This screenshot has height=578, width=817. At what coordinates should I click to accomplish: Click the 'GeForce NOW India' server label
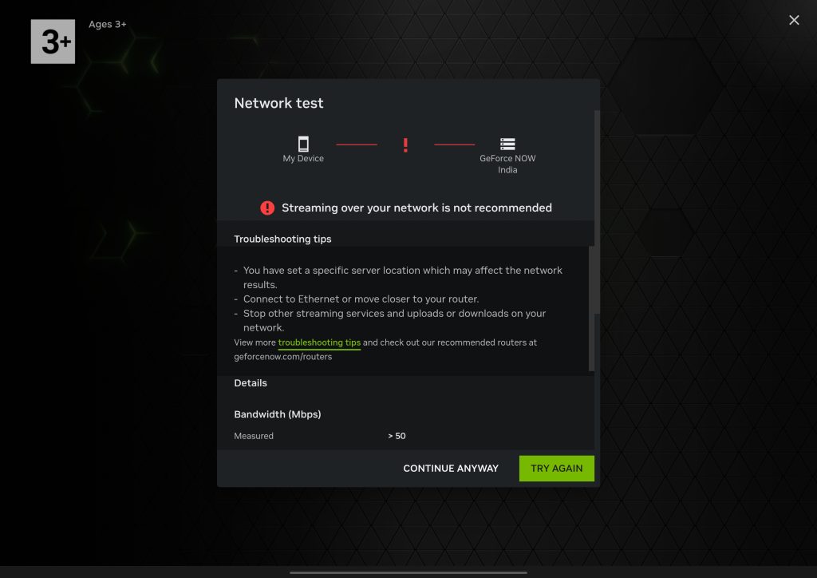click(507, 164)
